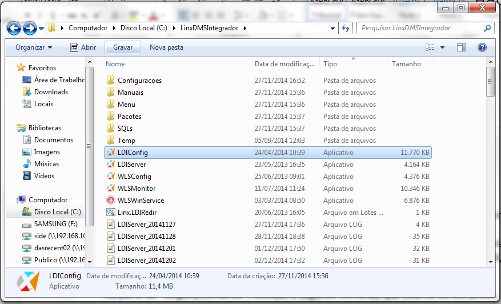Sort by the Nome column header
Screen dimensions: 501x304
point(115,64)
